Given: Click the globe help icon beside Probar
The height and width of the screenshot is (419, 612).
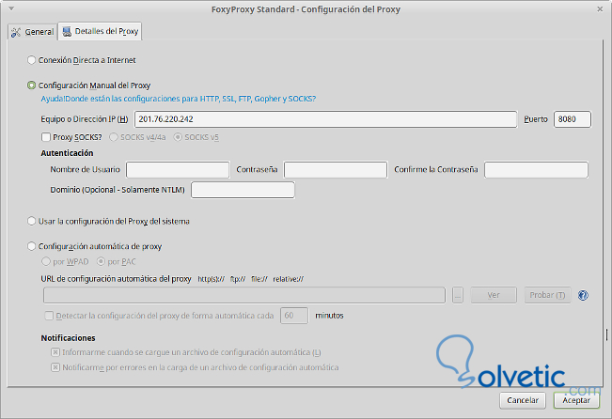Looking at the screenshot, I should 583,295.
